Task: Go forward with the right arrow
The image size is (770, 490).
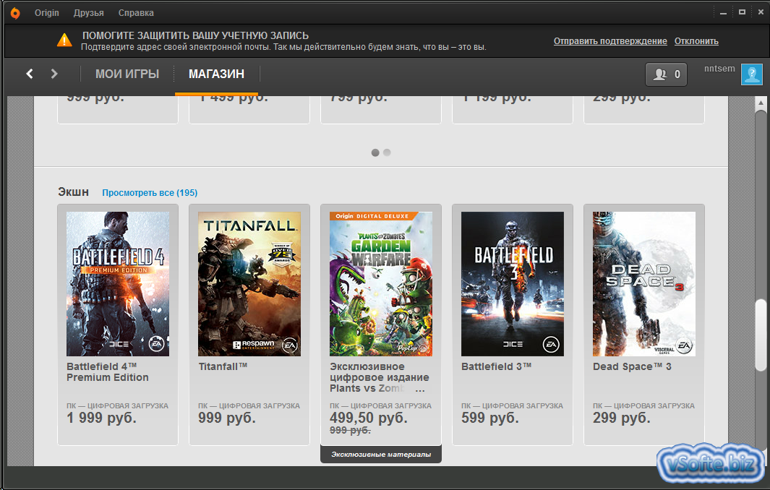Action: (x=54, y=74)
